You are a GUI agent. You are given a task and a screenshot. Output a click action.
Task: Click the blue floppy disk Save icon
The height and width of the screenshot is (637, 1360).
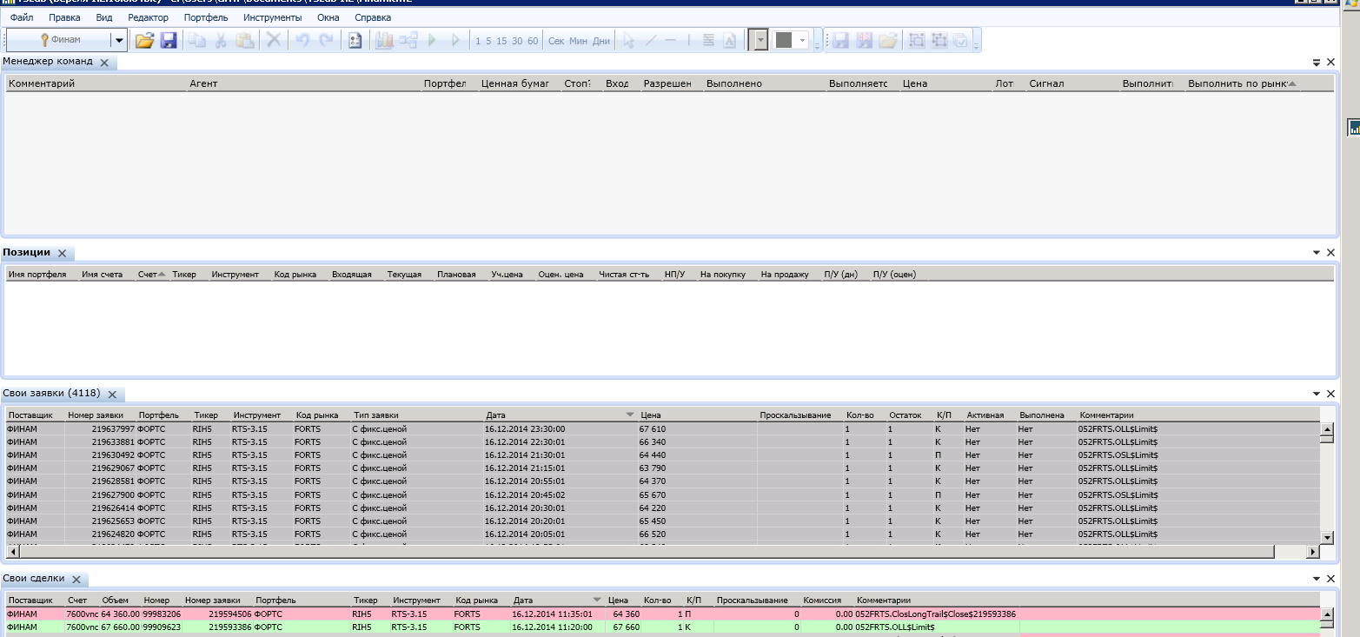[168, 40]
